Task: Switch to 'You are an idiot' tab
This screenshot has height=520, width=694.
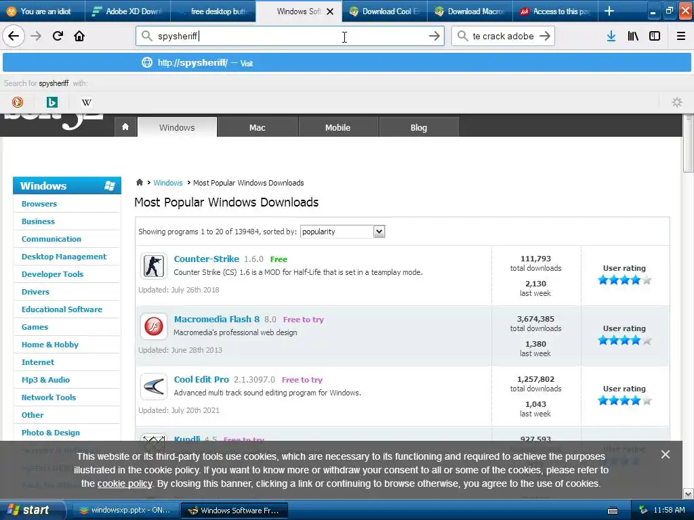Action: (x=43, y=12)
